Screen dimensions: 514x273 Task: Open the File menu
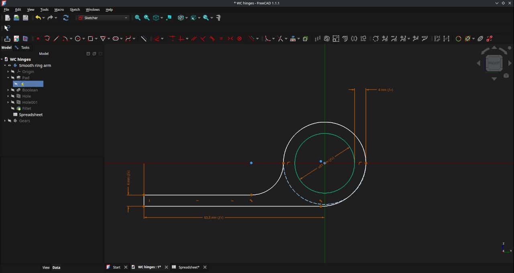click(6, 10)
